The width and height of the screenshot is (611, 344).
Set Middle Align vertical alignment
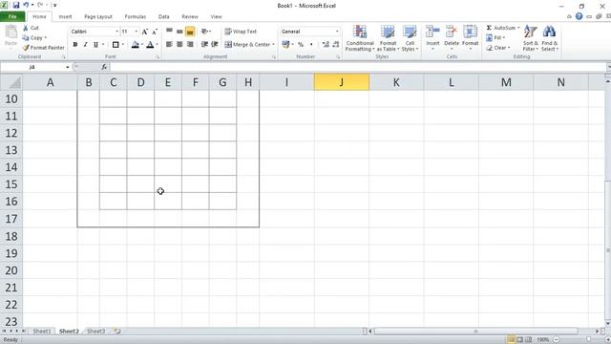pos(179,32)
